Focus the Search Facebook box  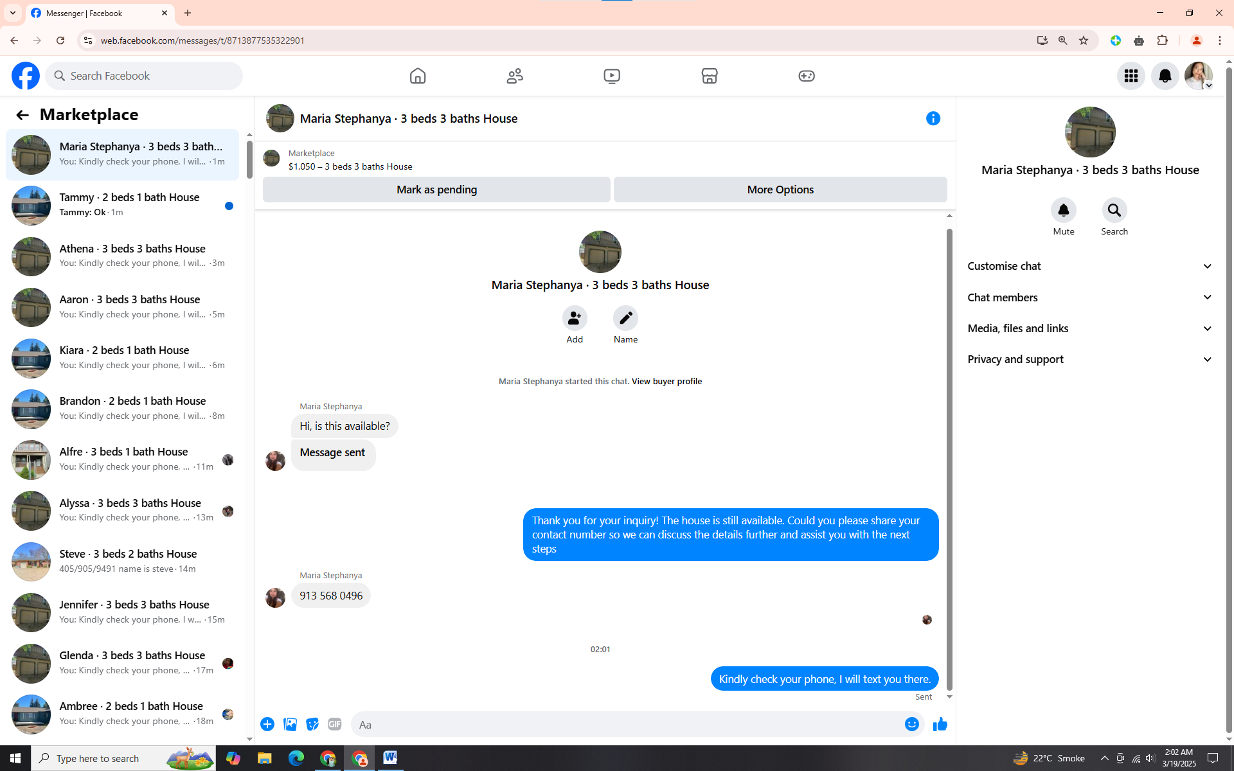[144, 76]
